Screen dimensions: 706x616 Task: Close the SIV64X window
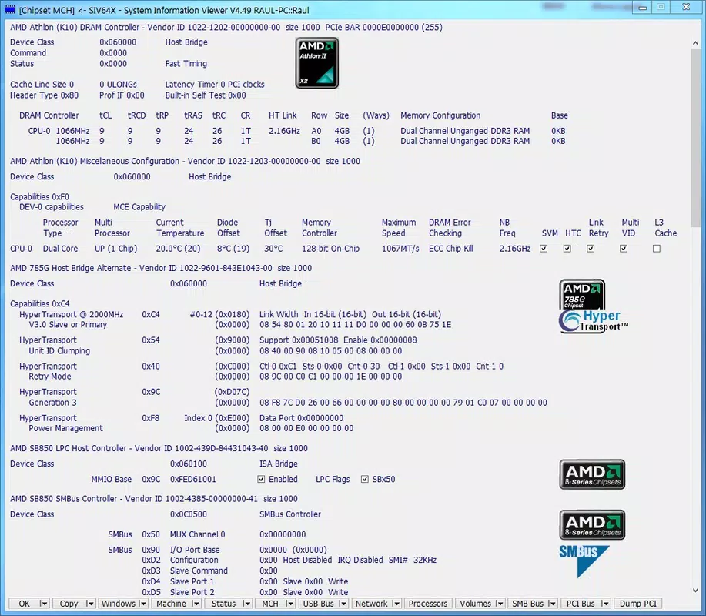[686, 7]
